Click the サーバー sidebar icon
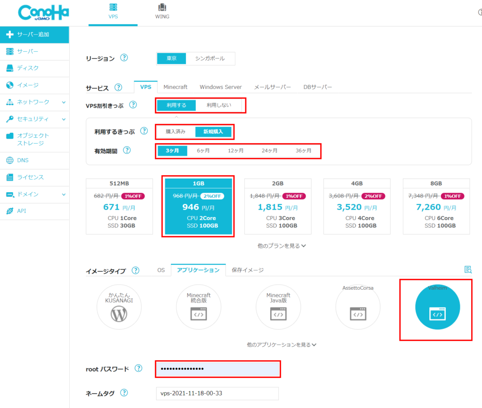Viewport: 482px width, 408px height. (10, 51)
